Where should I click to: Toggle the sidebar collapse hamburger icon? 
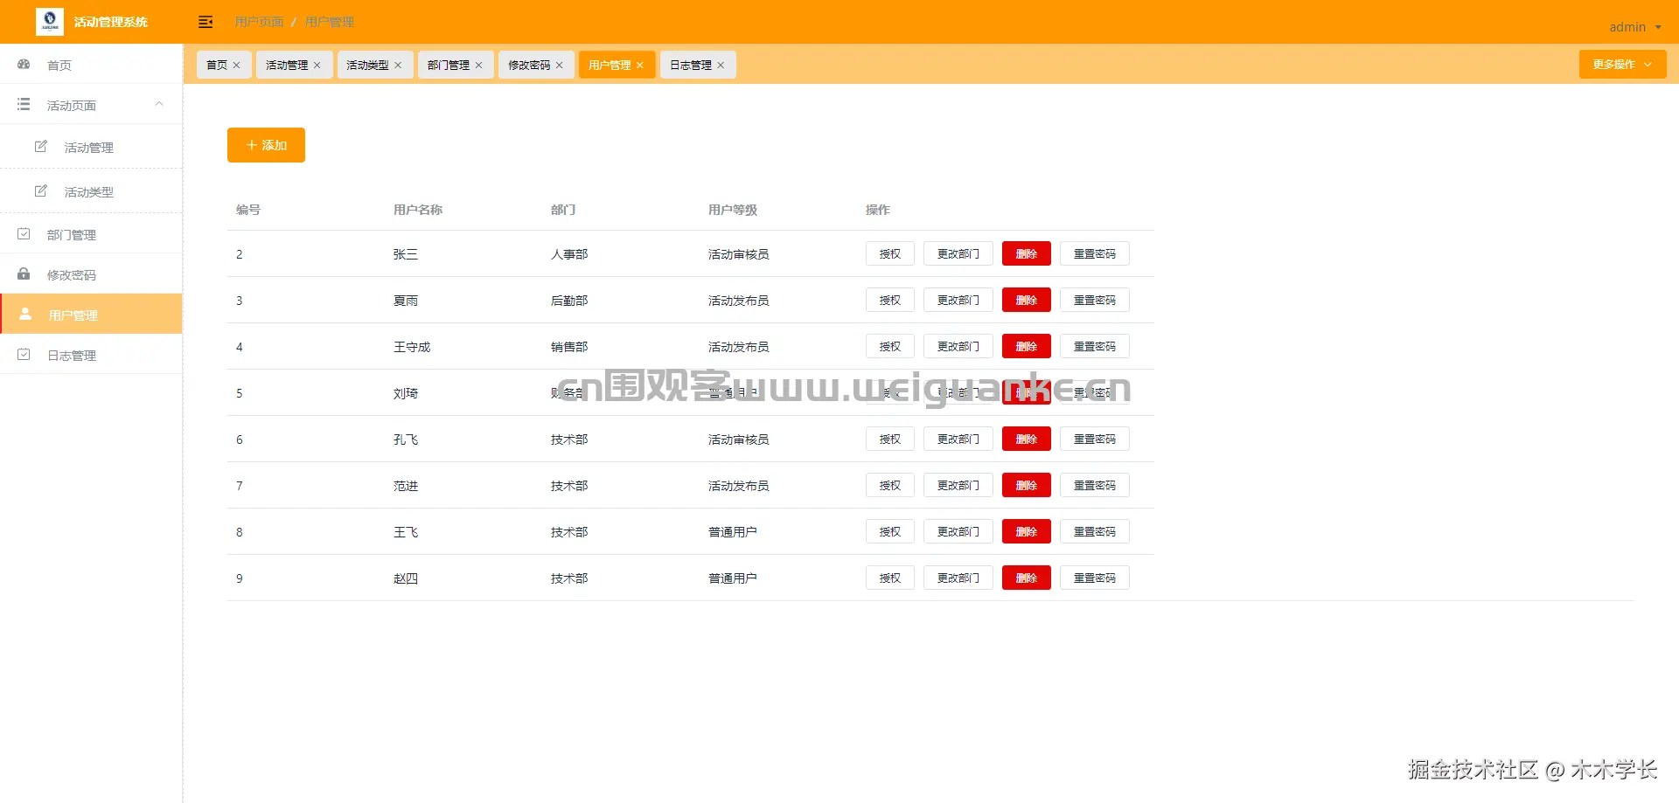click(206, 22)
